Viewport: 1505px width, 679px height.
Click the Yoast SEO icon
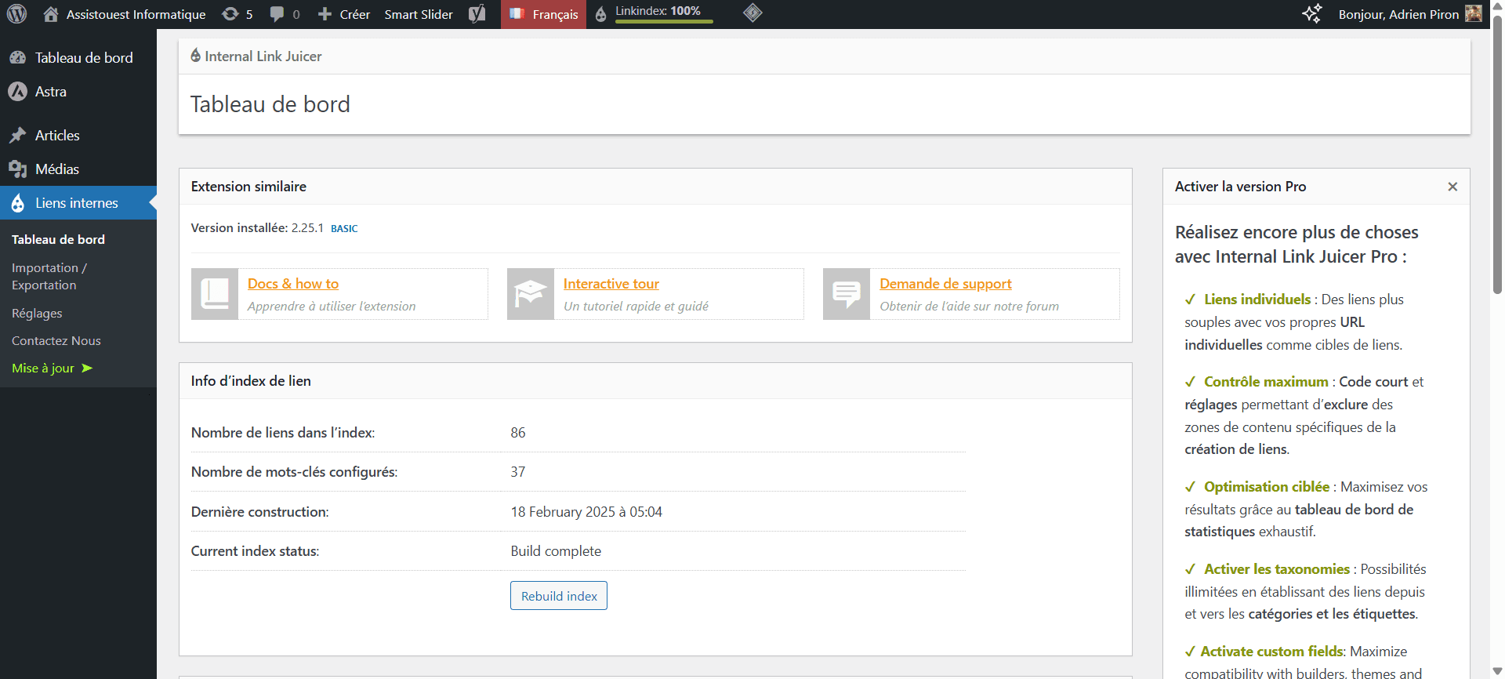(477, 14)
